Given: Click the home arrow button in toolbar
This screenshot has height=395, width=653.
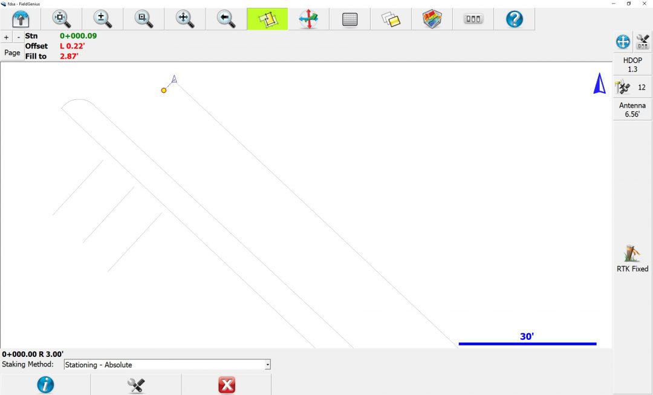Looking at the screenshot, I should [21, 19].
